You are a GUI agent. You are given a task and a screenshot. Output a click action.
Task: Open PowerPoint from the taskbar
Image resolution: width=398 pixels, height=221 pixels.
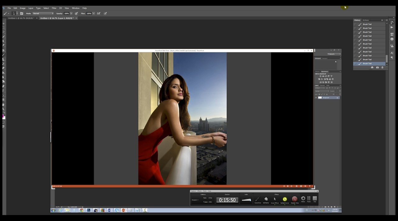point(124,210)
